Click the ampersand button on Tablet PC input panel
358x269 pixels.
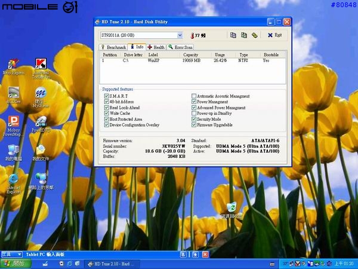pos(183,255)
